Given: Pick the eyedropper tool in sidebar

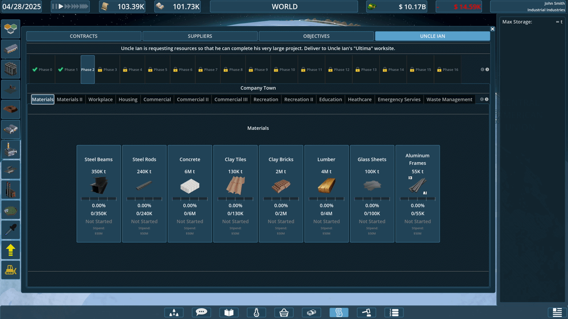Looking at the screenshot, I should click(x=11, y=229).
